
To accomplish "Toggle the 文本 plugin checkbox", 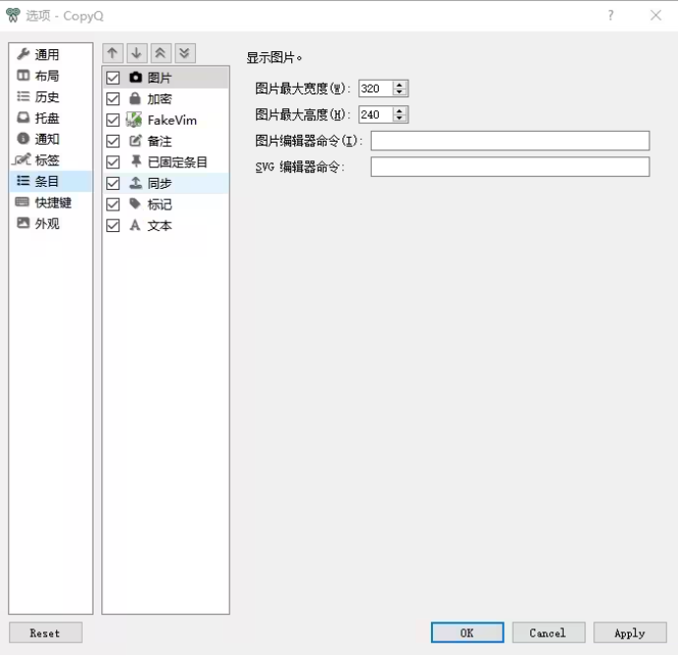I will pos(113,225).
